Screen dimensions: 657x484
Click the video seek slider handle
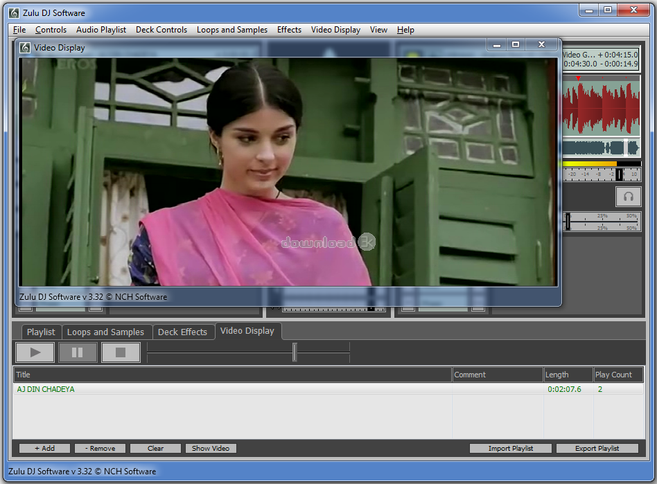295,352
